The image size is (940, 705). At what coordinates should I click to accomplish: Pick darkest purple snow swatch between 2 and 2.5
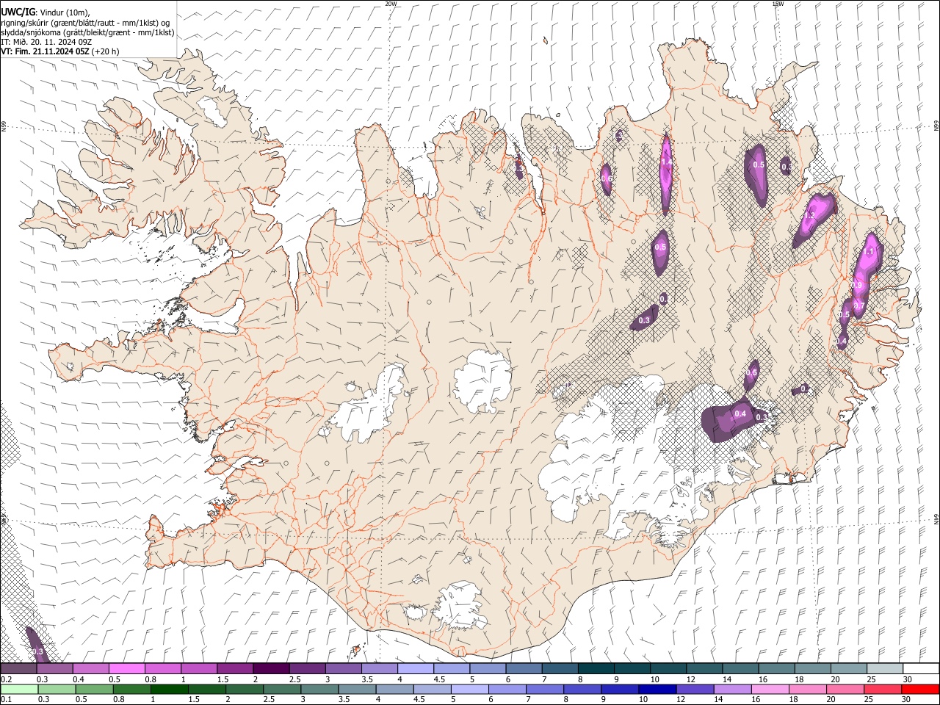click(x=271, y=668)
